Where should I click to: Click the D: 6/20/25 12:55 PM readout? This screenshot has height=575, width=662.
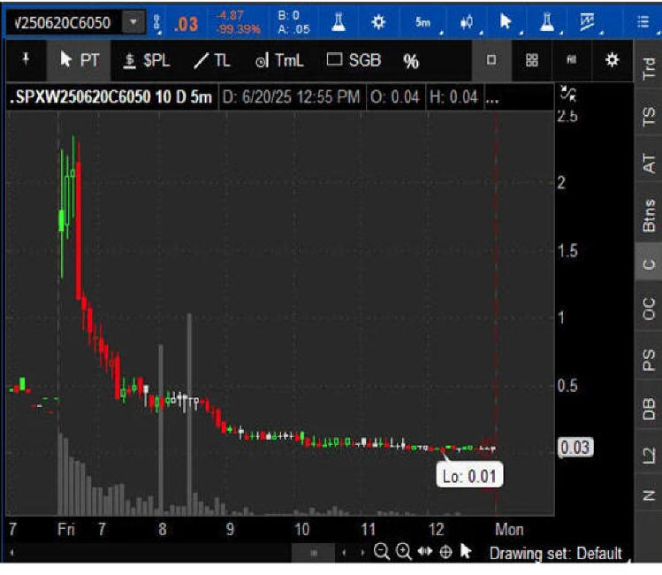(x=291, y=96)
